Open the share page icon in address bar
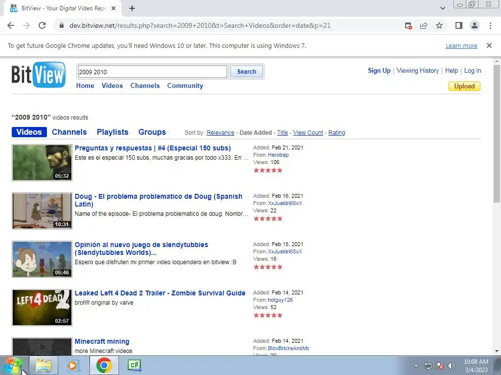Viewport: 501px width, 375px height. point(424,25)
